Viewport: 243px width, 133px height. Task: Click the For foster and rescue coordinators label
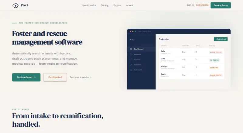click(43, 23)
